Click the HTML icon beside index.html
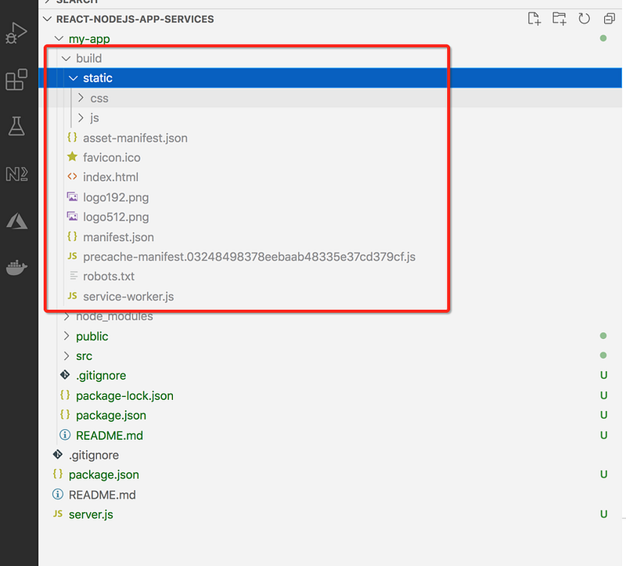Image resolution: width=626 pixels, height=566 pixels. pyautogui.click(x=72, y=177)
